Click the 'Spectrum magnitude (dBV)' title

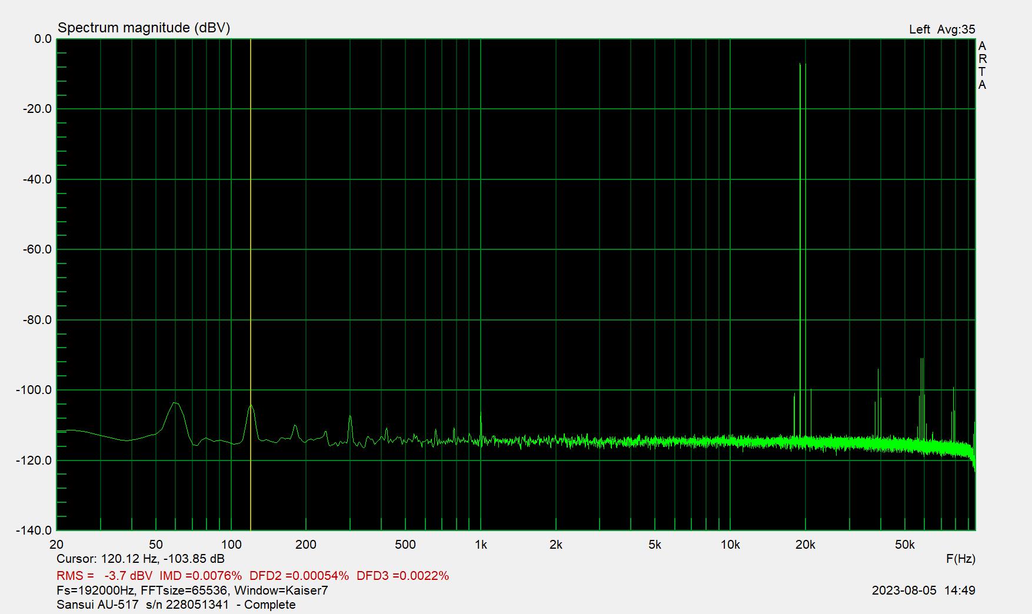click(x=144, y=28)
